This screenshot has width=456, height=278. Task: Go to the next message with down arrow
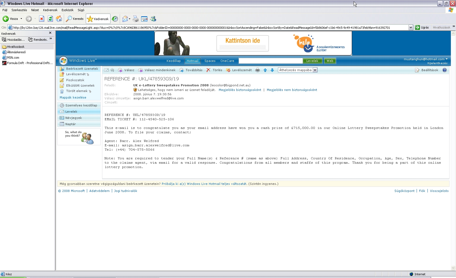[272, 70]
